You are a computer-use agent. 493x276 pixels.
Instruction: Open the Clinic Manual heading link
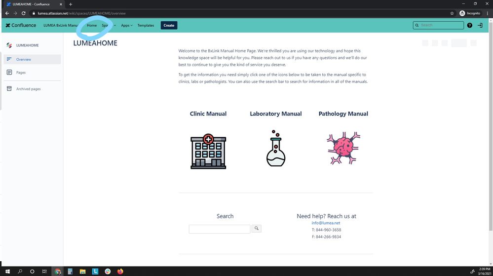point(208,114)
